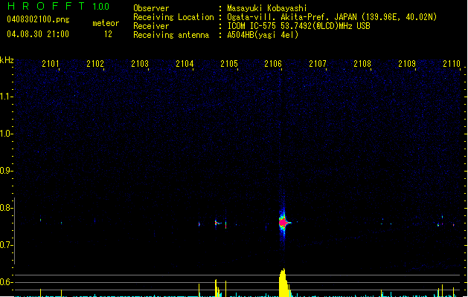Click the 2104 time axis label
Viewport: 468px width, 297px height.
185,63
